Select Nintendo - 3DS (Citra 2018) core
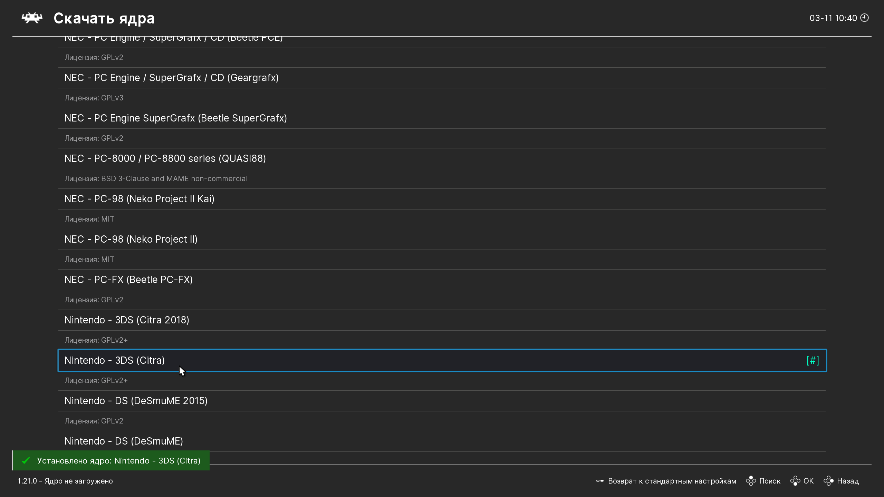This screenshot has height=497, width=884. [x=127, y=320]
